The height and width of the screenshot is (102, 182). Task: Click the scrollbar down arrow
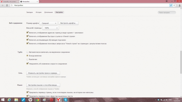coord(181,96)
